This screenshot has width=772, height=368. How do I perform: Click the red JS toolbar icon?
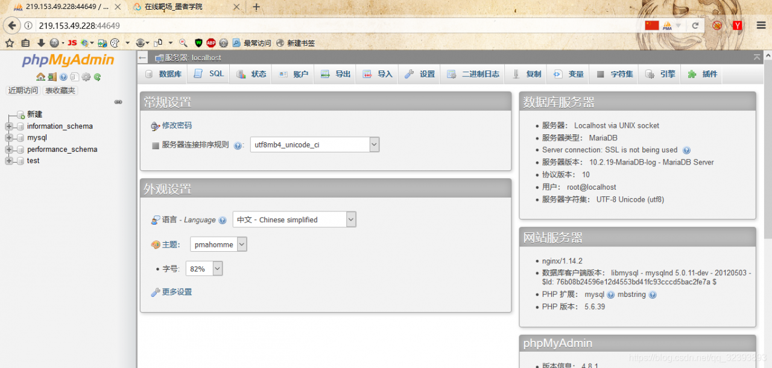coord(72,43)
